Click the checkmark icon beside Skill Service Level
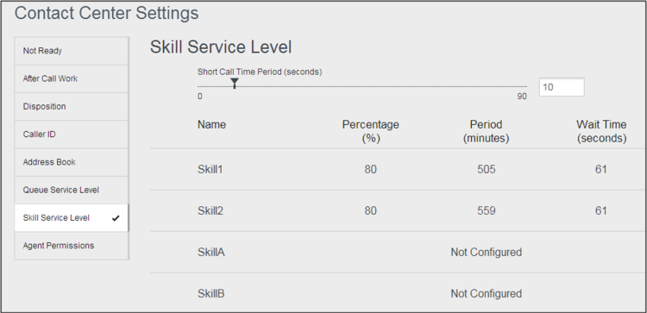The image size is (647, 313). click(x=116, y=218)
